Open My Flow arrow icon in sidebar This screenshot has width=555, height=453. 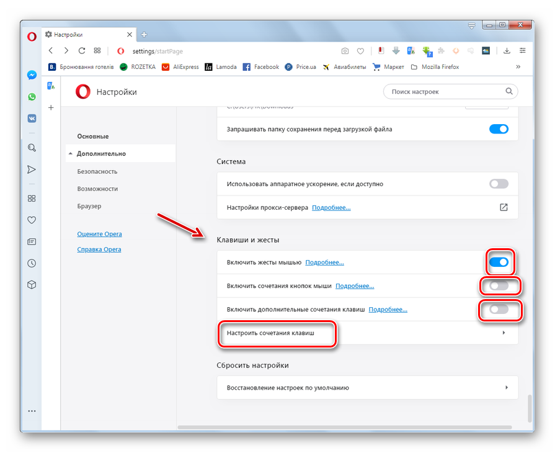coord(32,169)
